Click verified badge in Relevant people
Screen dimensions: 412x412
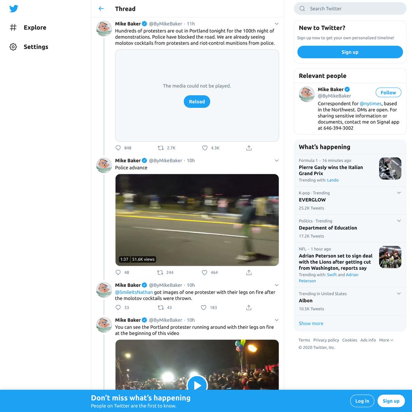pos(347,89)
